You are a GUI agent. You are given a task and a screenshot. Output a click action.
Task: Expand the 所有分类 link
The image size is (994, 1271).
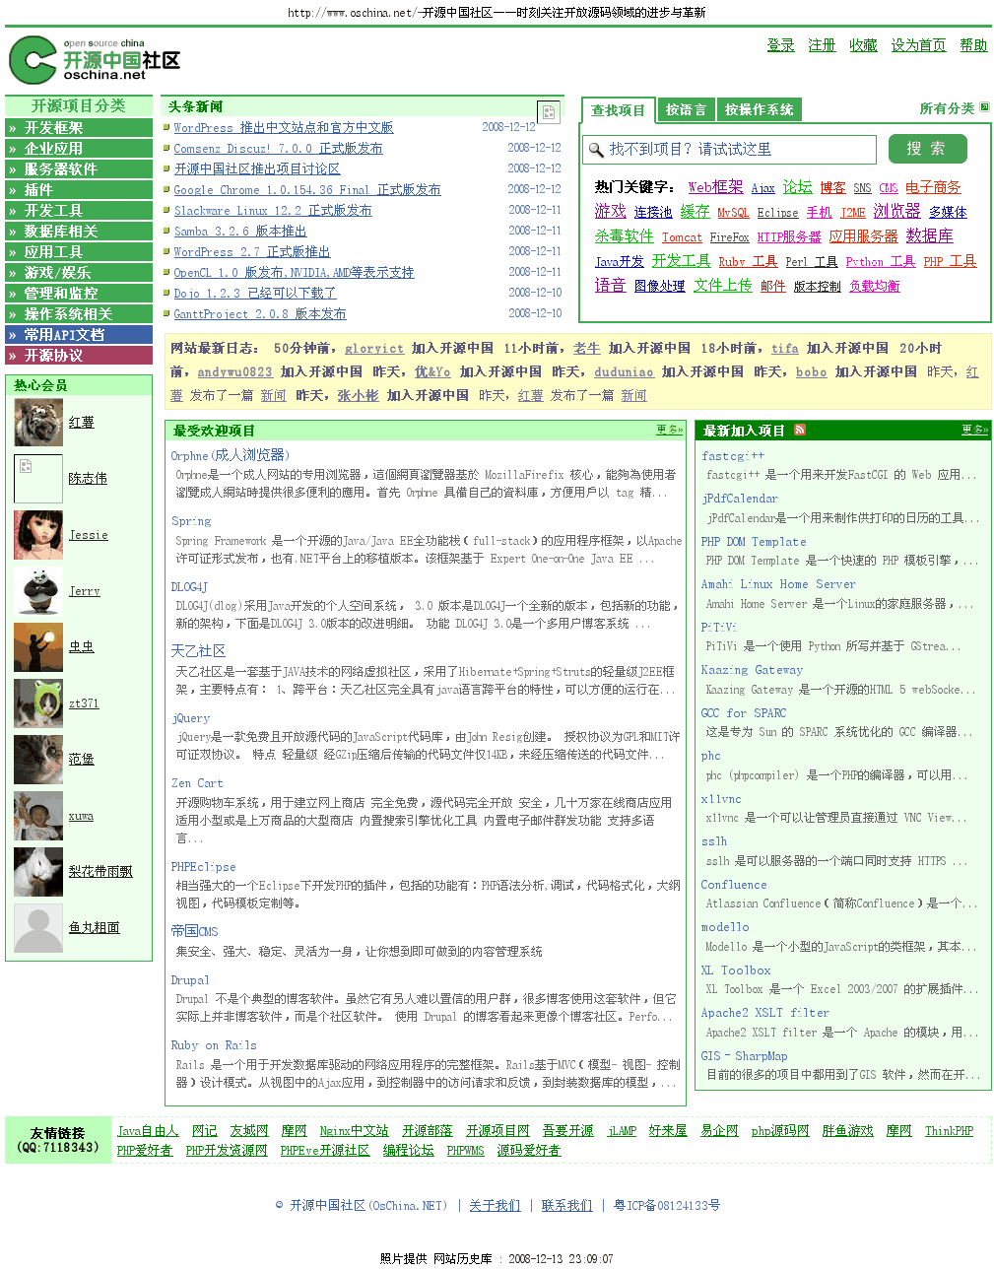[x=947, y=108]
